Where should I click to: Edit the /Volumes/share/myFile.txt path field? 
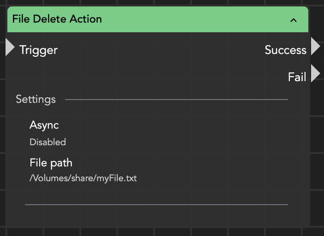pyautogui.click(x=83, y=178)
